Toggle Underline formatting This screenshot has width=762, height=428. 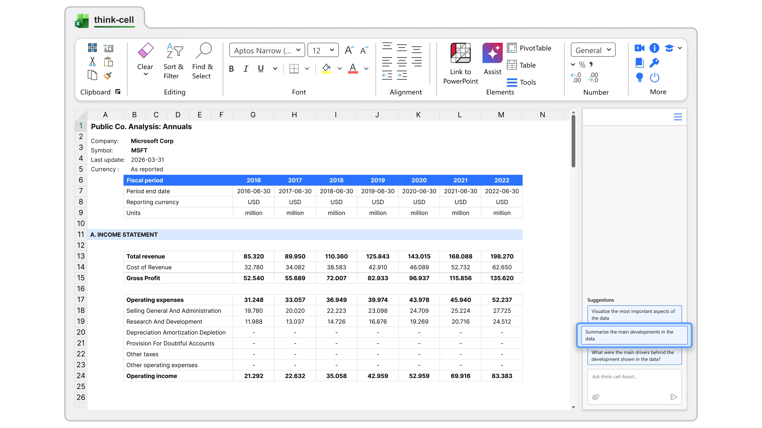[261, 69]
